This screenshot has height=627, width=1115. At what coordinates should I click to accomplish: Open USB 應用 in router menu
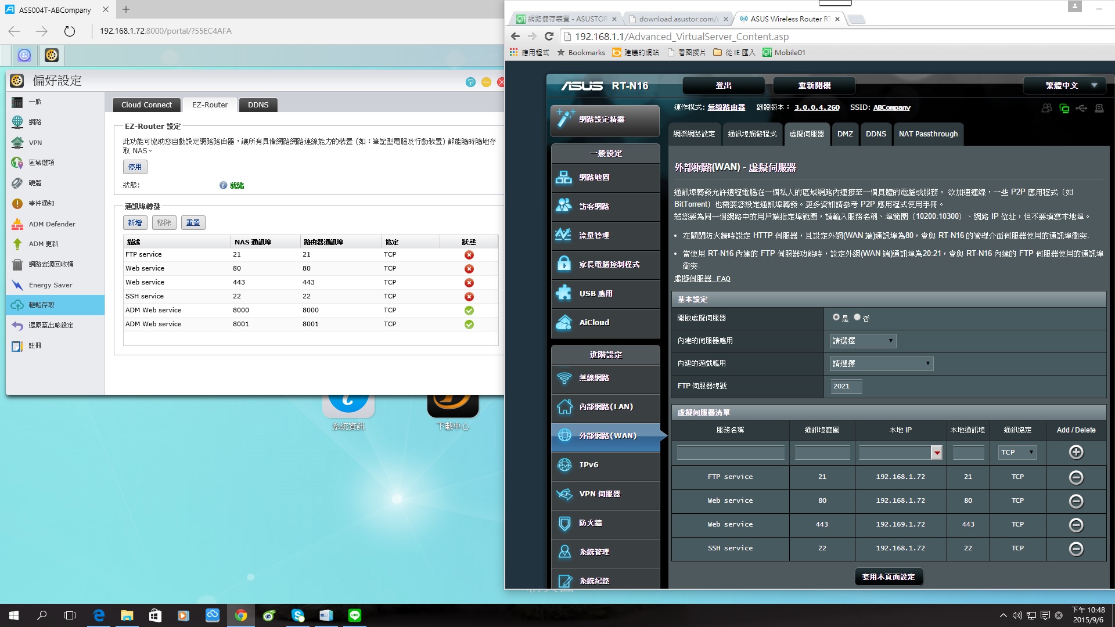click(605, 294)
